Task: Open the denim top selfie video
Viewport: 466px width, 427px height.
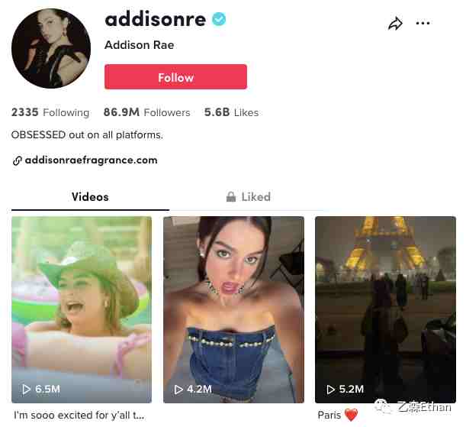Action: click(233, 310)
